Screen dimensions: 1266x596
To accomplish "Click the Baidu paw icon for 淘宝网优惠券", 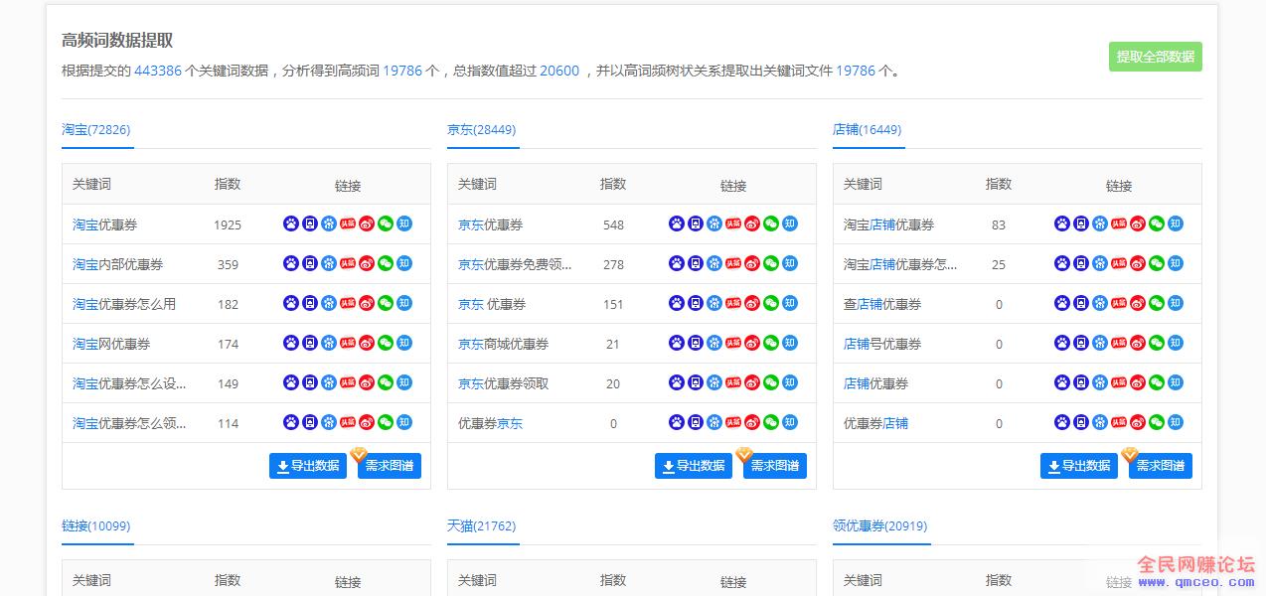I will pyautogui.click(x=291, y=343).
